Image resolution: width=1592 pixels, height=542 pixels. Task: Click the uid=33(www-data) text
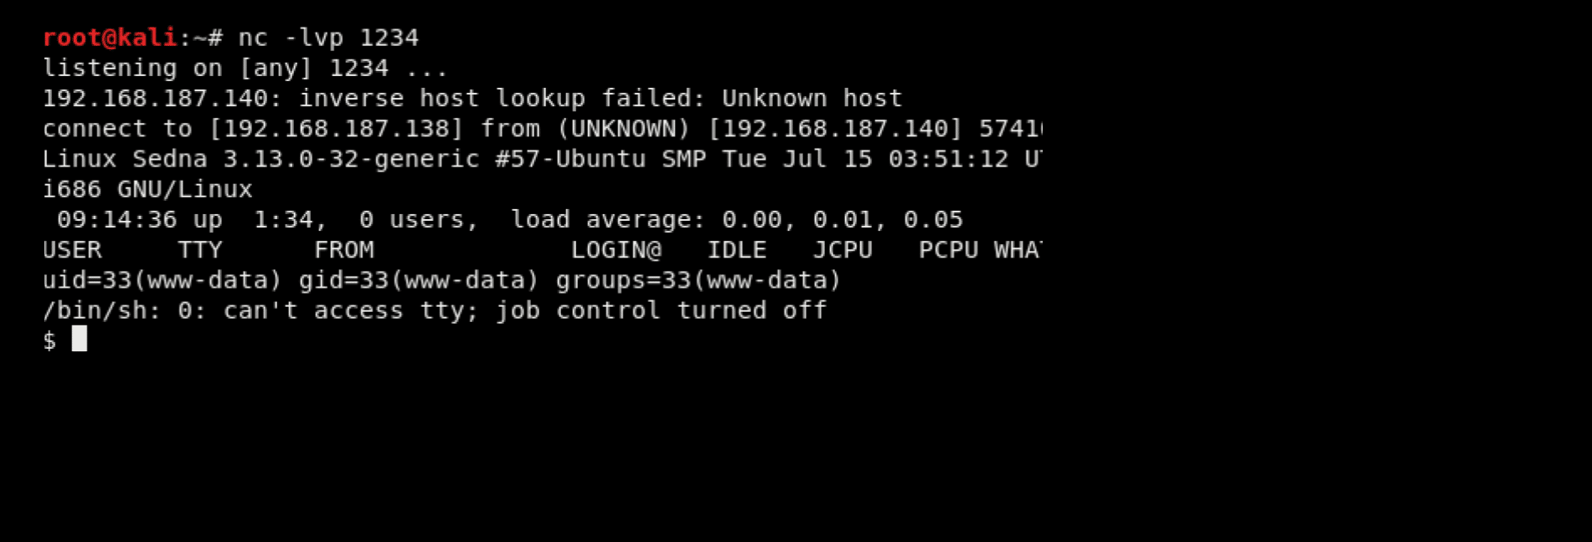pyautogui.click(x=162, y=280)
